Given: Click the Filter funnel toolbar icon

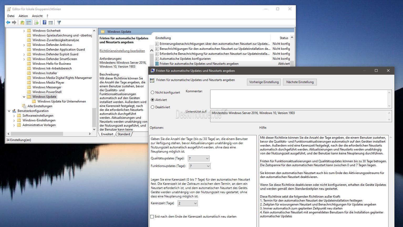Looking at the screenshot, I should (59, 23).
